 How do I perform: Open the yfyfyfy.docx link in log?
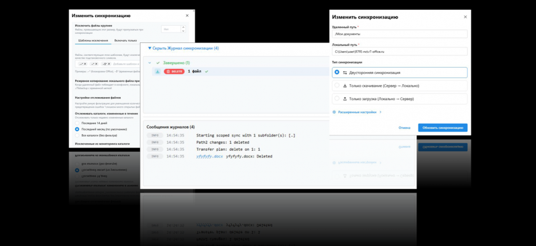pyautogui.click(x=209, y=156)
